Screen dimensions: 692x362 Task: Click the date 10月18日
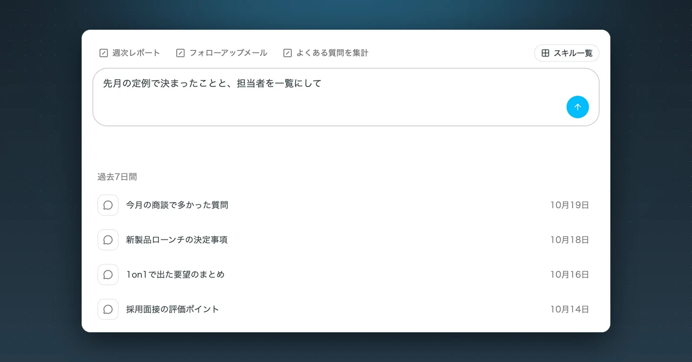tap(570, 240)
